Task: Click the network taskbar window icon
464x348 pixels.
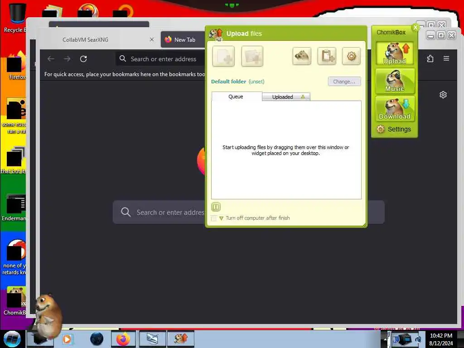Action: pyautogui.click(x=152, y=339)
